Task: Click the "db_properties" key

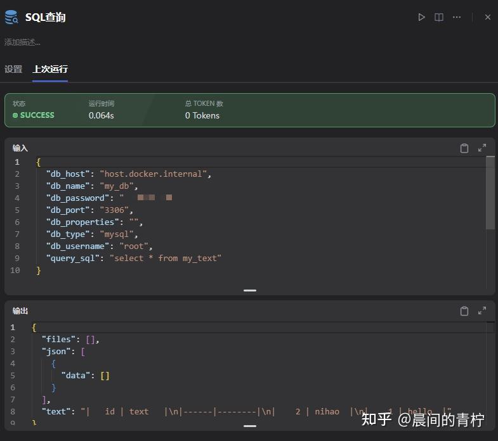Action: pyautogui.click(x=82, y=222)
